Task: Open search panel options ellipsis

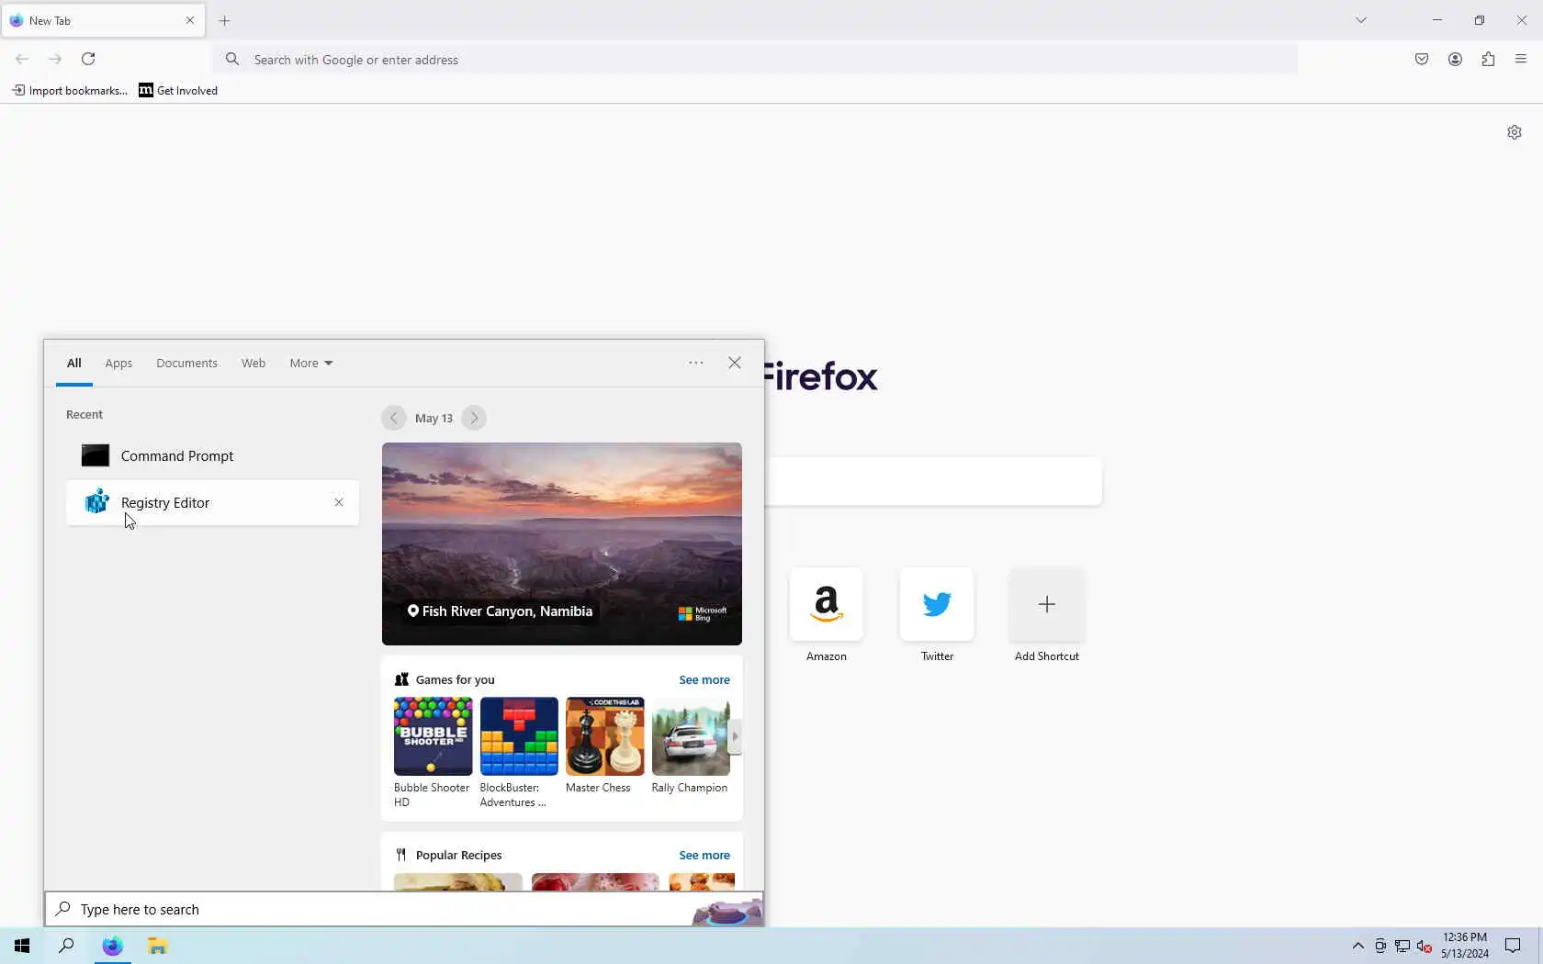Action: coord(696,363)
